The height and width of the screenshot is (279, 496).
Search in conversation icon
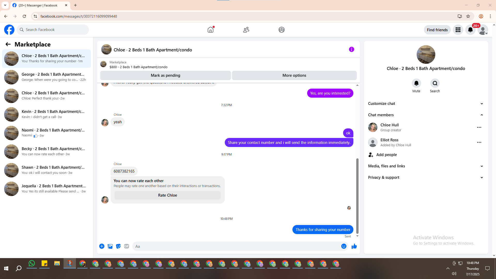435,83
